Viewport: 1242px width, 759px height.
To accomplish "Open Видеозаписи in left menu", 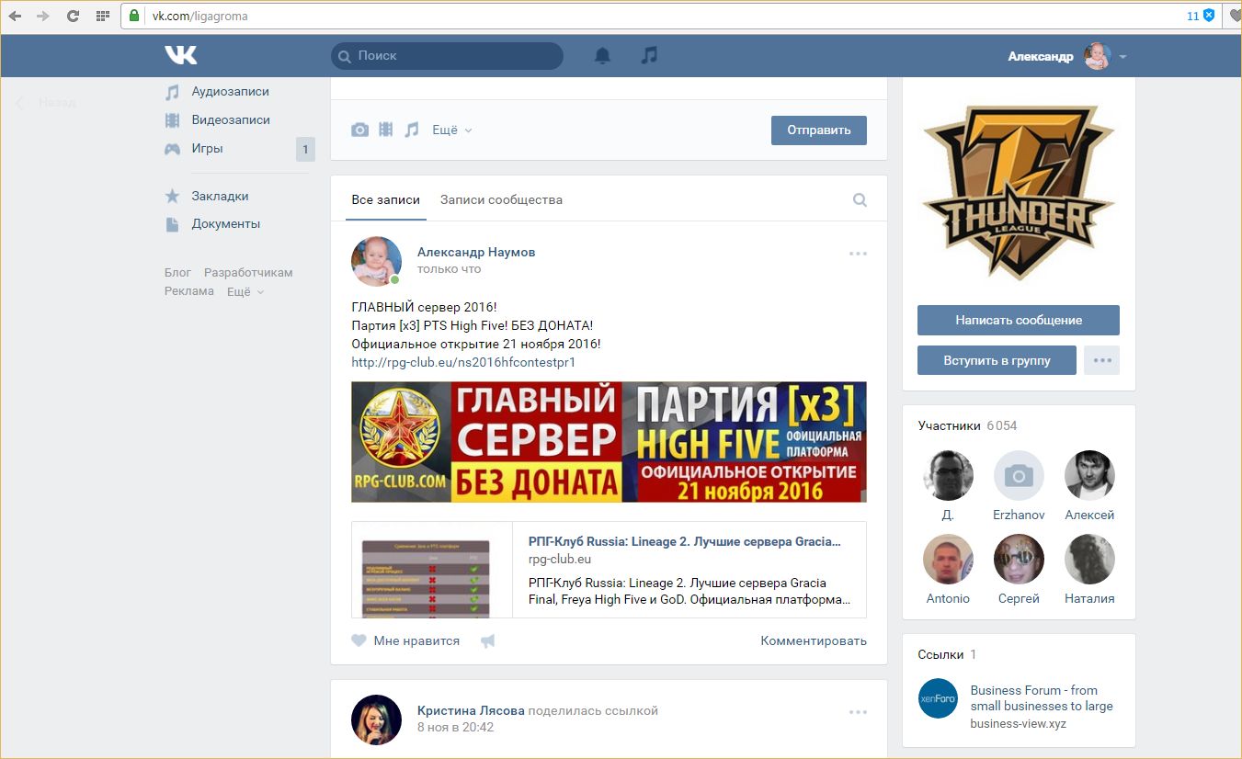I will click(231, 120).
